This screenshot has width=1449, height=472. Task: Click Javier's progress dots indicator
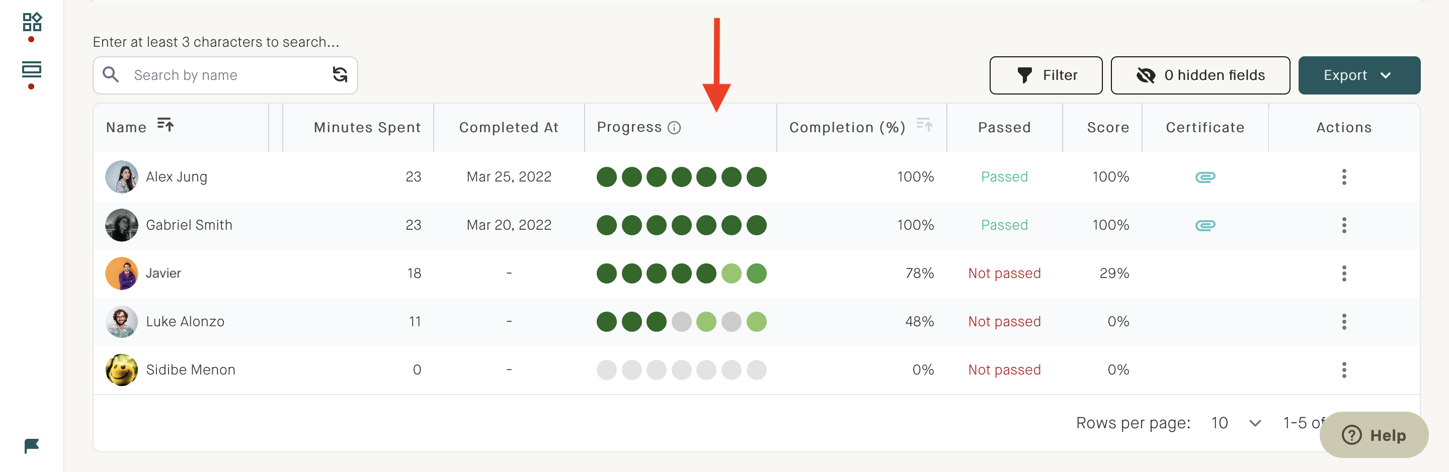(x=681, y=273)
